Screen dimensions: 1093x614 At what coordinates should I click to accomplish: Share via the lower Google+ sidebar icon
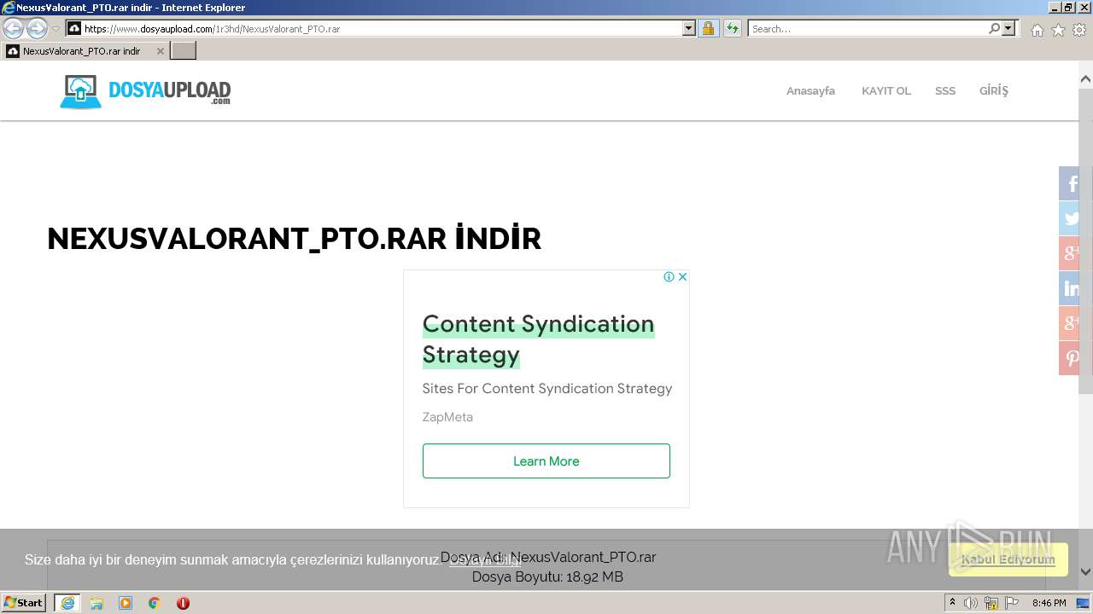click(x=1070, y=323)
